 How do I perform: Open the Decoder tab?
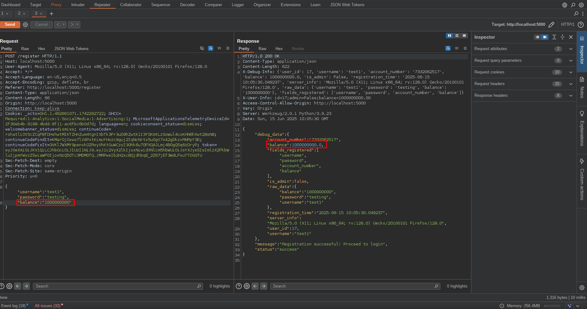187,5
